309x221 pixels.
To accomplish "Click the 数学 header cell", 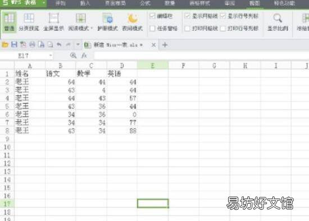I will coord(91,73).
